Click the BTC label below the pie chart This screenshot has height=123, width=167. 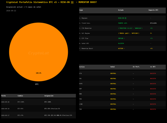click(x=37, y=84)
